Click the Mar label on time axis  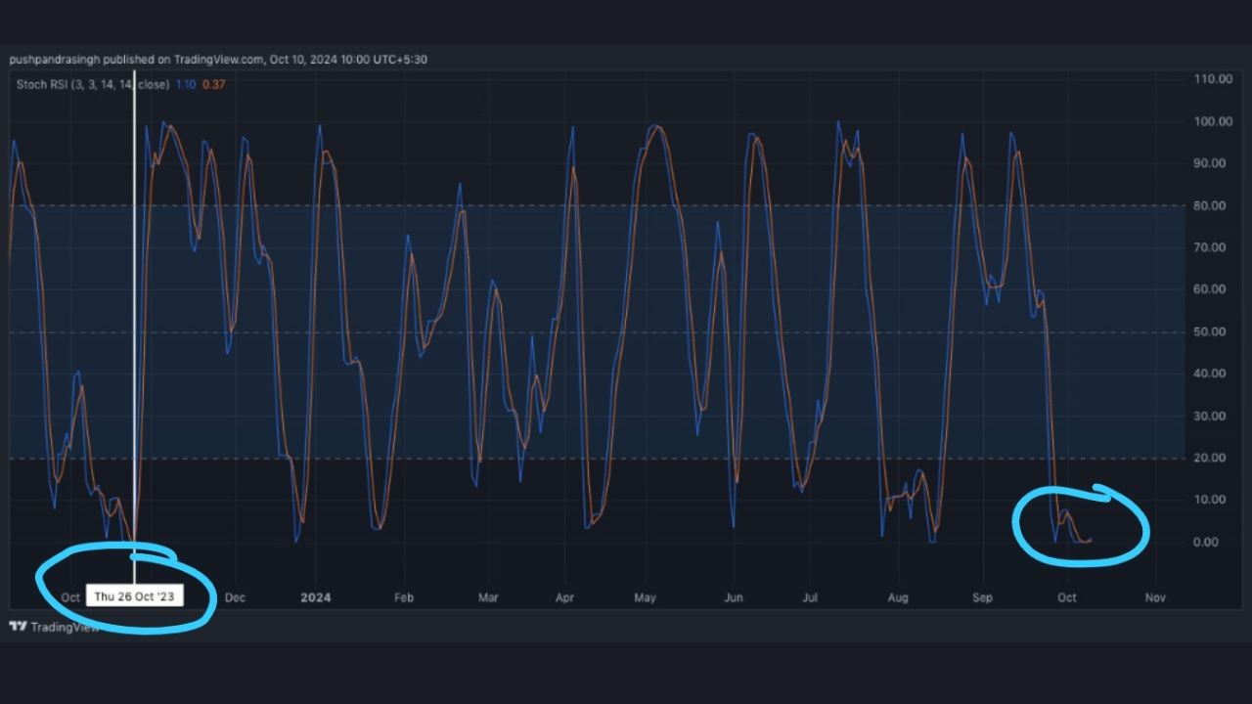488,597
